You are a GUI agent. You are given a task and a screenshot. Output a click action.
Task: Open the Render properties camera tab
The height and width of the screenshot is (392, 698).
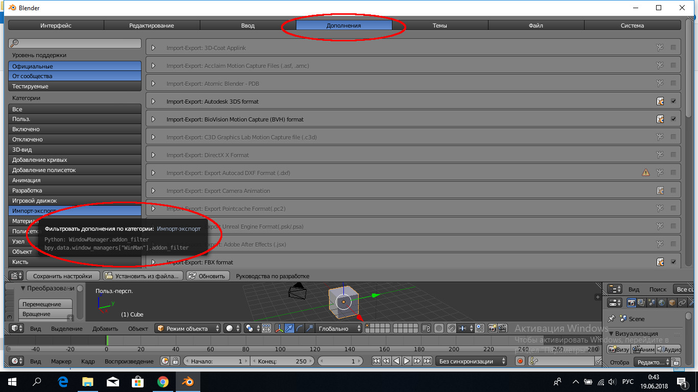[x=631, y=303]
